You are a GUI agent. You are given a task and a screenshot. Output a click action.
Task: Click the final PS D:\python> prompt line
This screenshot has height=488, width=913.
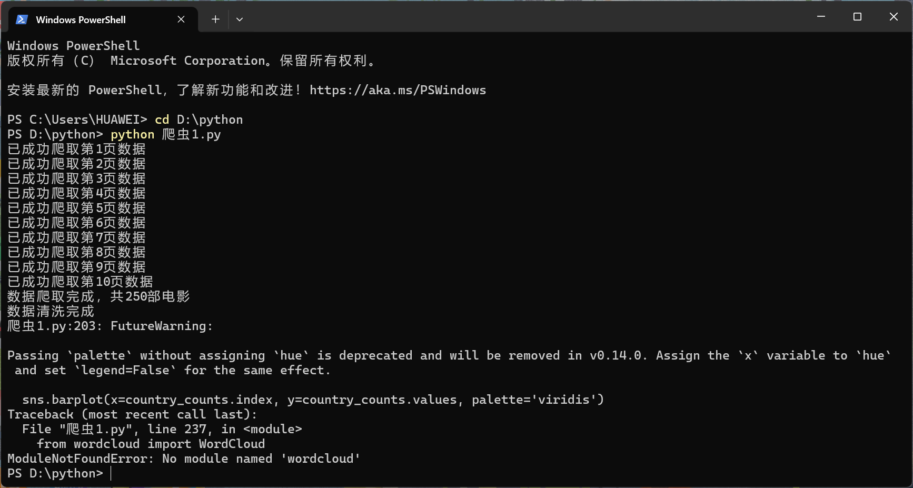[x=55, y=474]
